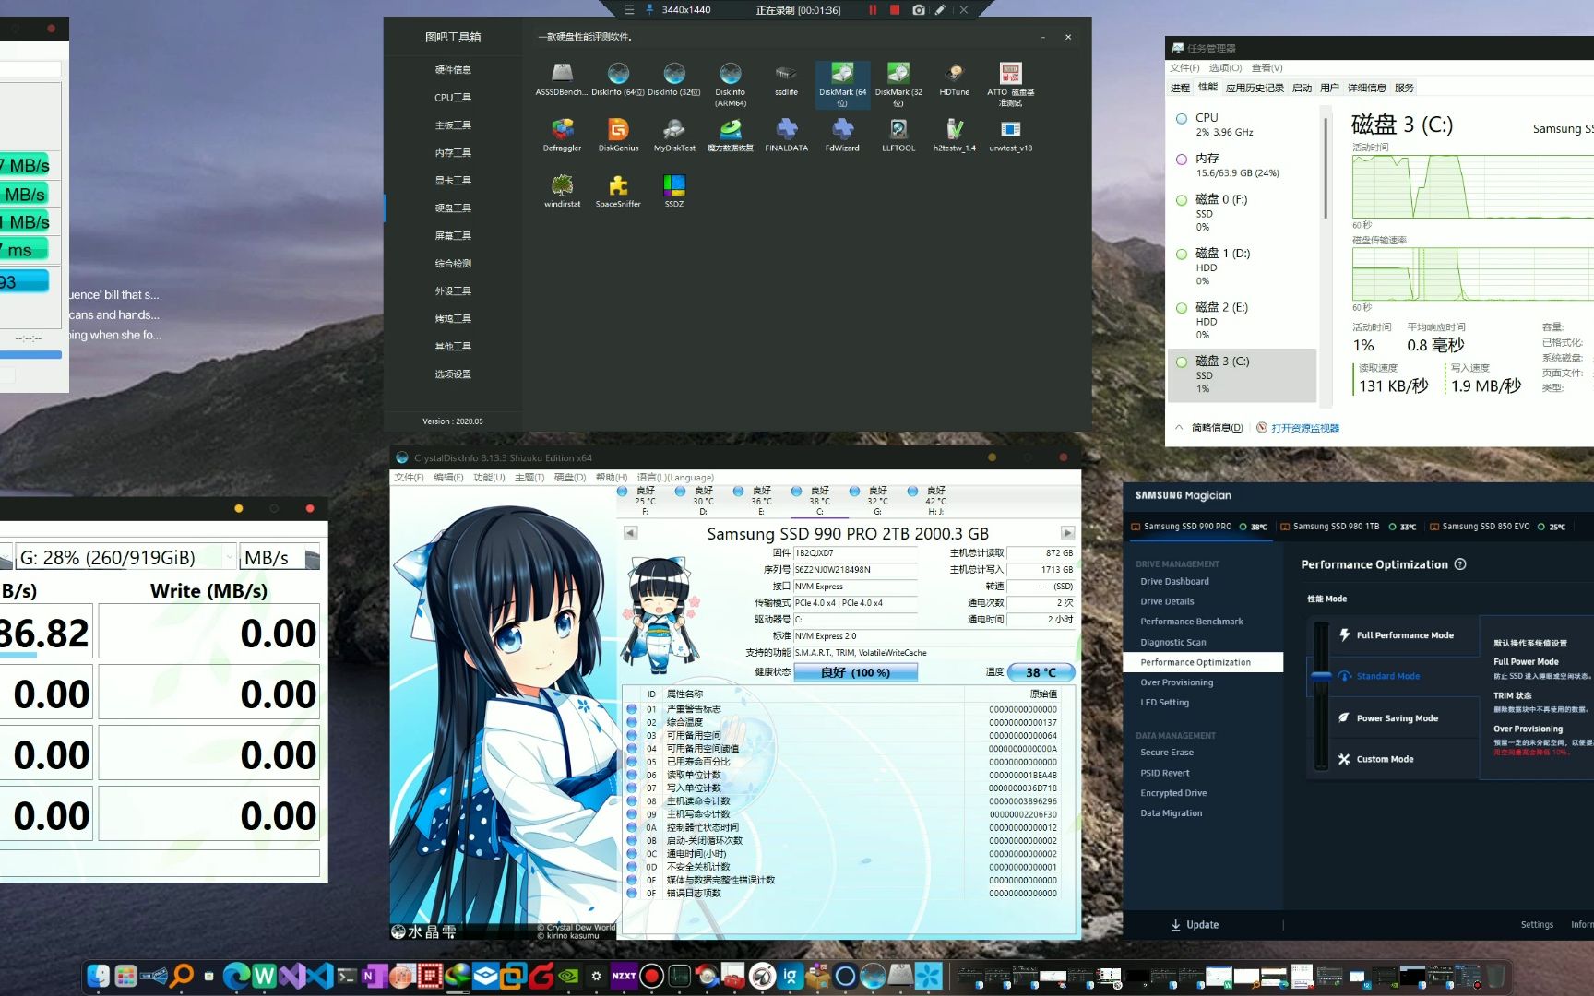This screenshot has width=1594, height=996.
Task: Open the HDTune tool
Action: 955,79
